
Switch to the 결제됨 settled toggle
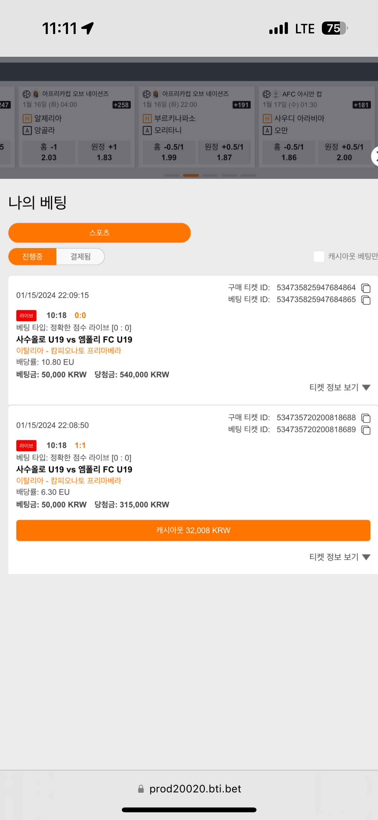[80, 256]
